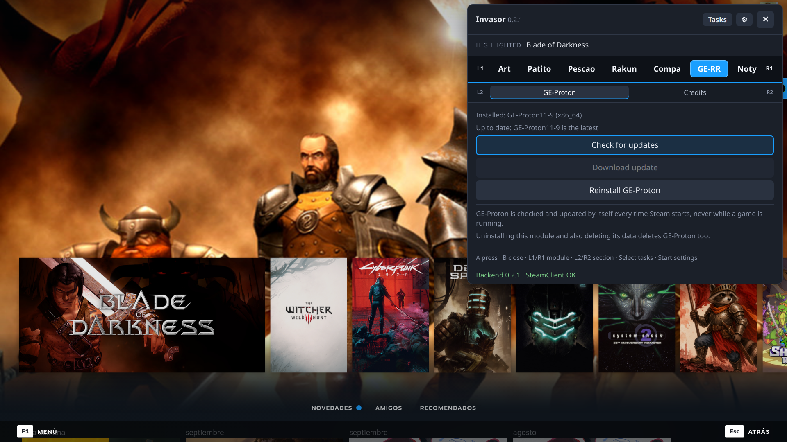
Task: Select the GE-Proton section tab
Action: tap(560, 92)
